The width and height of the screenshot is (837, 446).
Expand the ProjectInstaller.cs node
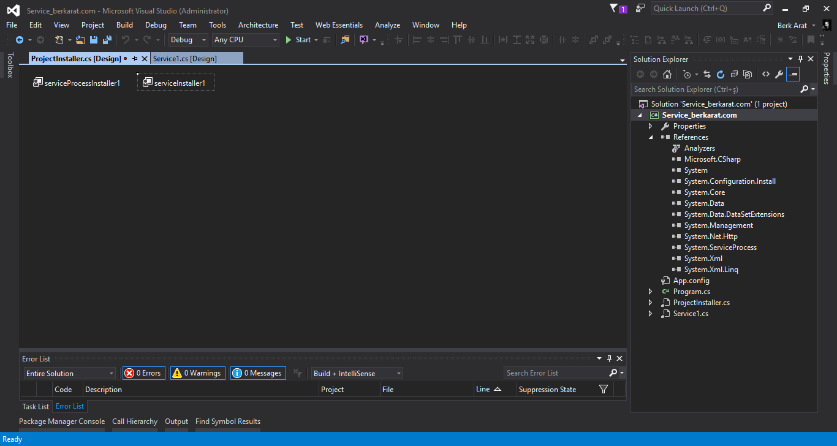click(x=651, y=303)
